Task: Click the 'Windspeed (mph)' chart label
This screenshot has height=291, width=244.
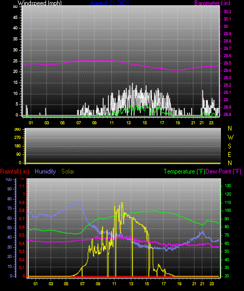Action: click(x=40, y=3)
